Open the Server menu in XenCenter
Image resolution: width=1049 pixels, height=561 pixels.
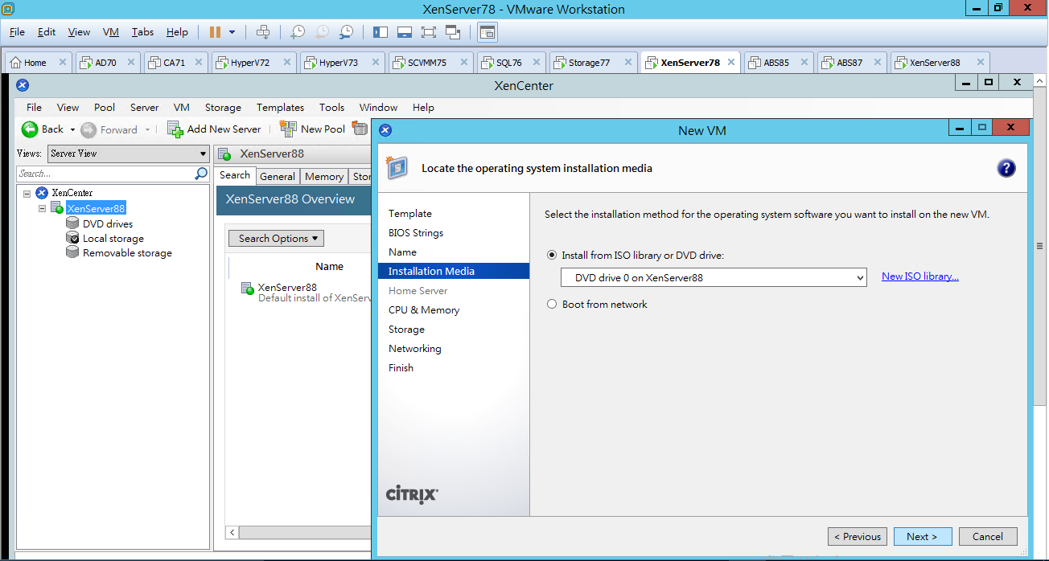point(145,107)
